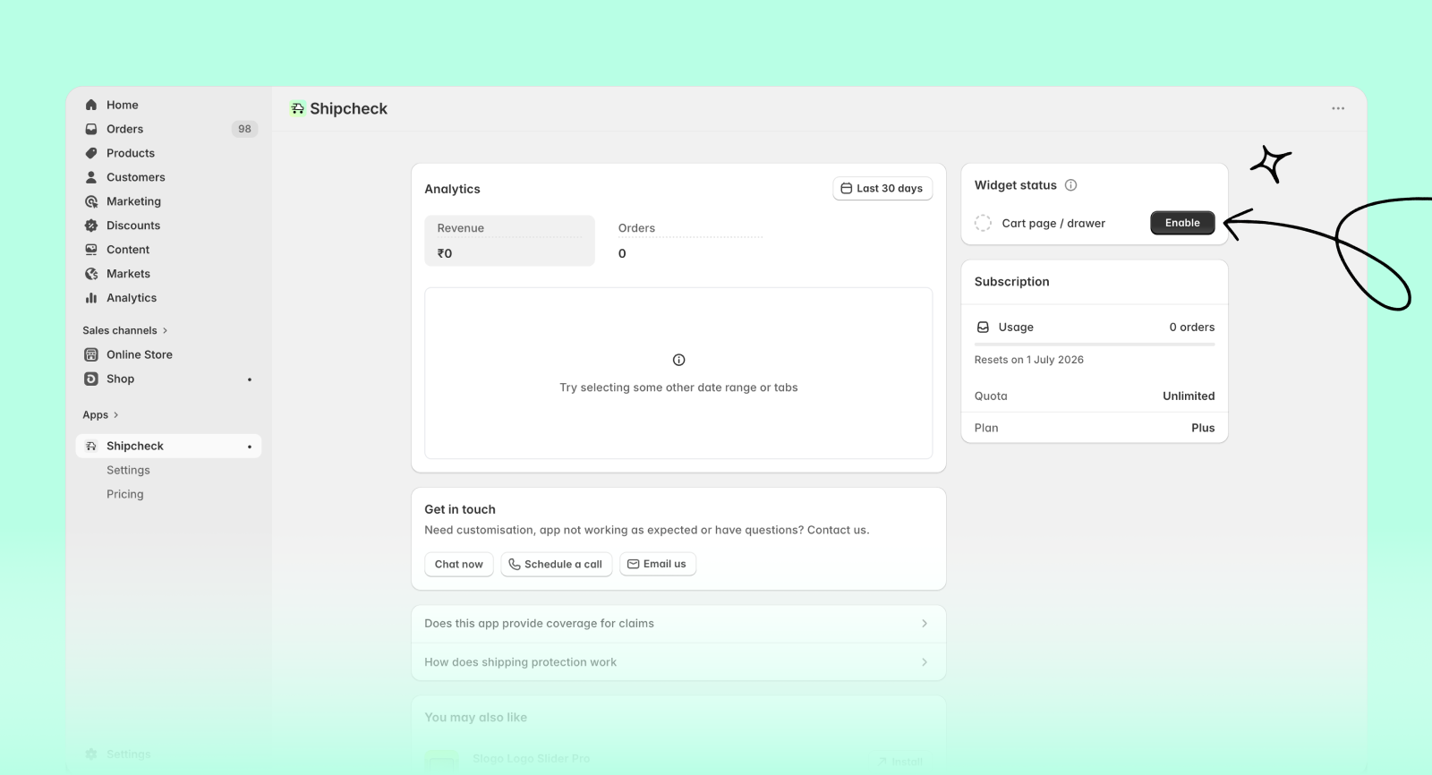Screen dimensions: 1432x775
Task: Click the Content icon in sidebar
Action: pyautogui.click(x=91, y=250)
